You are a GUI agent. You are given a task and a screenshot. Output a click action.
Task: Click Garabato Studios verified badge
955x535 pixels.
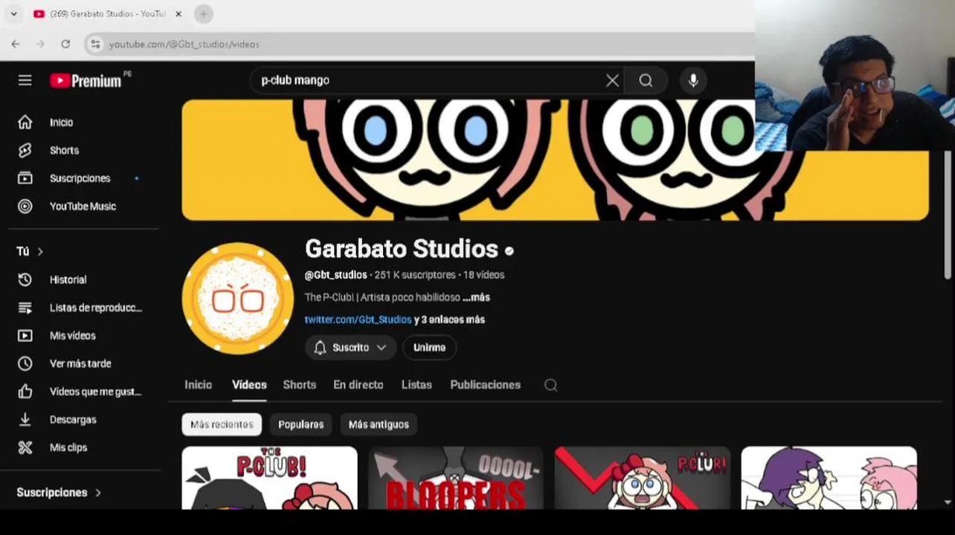(x=509, y=250)
